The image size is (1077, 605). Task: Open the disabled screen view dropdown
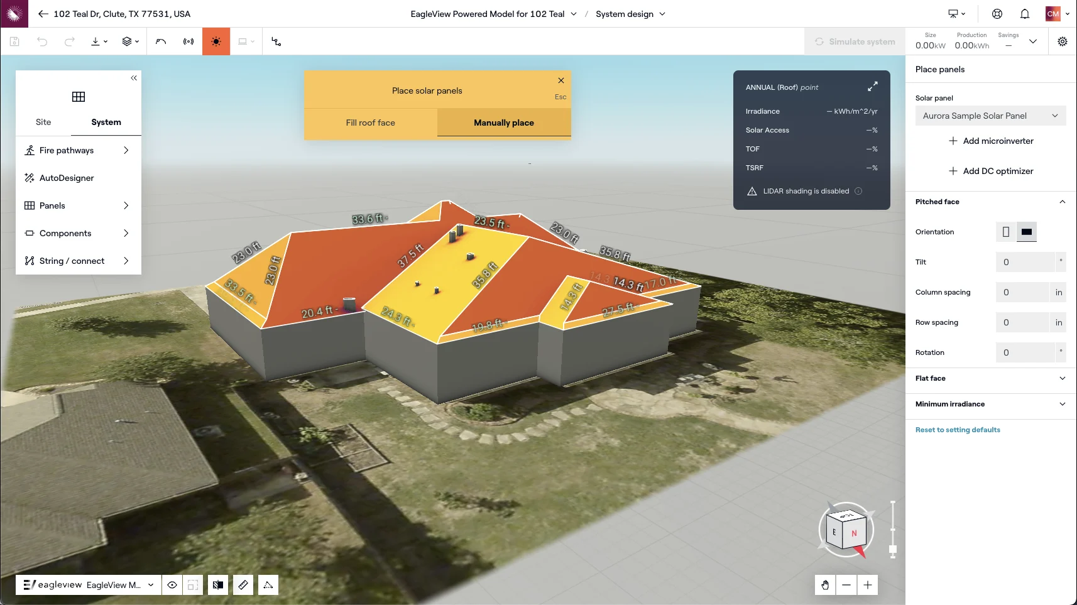click(x=246, y=41)
